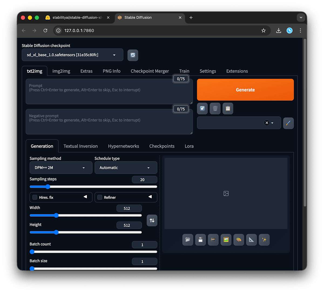Switch to the img2img tab
Viewport: 324px width, 293px height.
(61, 71)
